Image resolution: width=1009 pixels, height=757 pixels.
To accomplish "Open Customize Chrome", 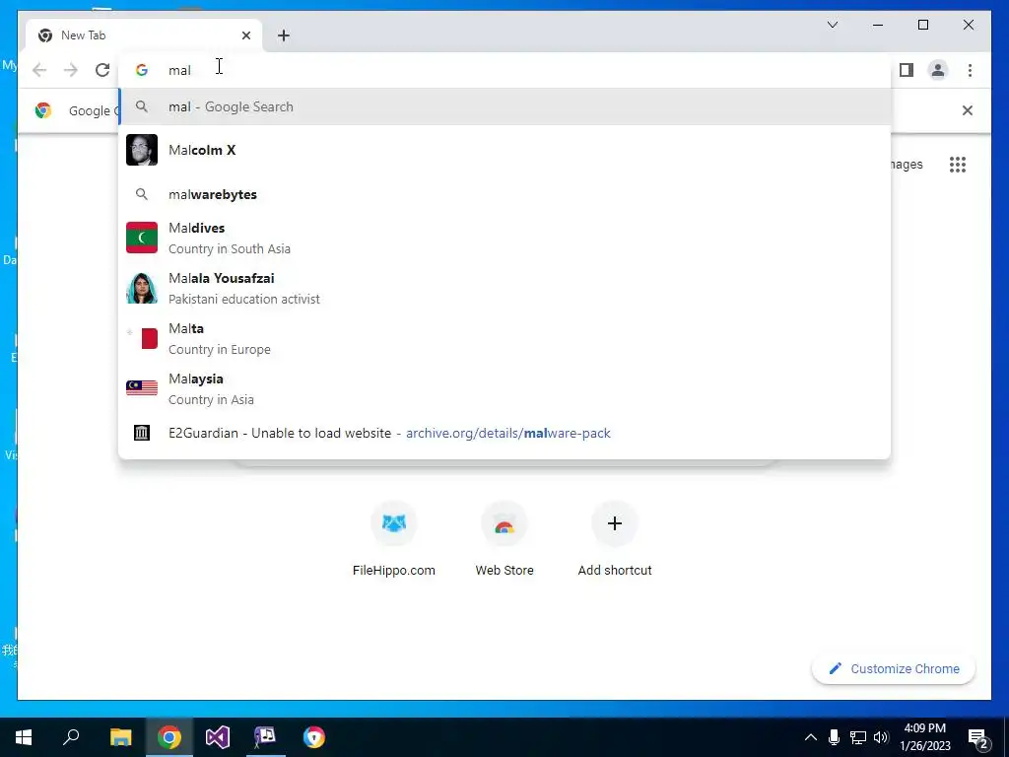I will click(x=894, y=669).
